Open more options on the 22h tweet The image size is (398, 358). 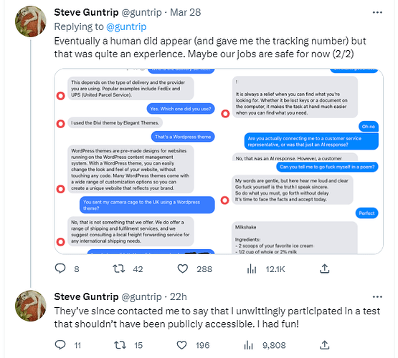(377, 296)
